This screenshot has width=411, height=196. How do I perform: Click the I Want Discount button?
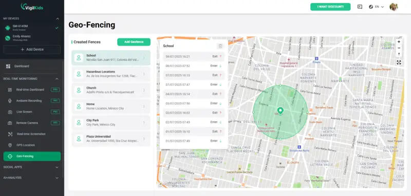(x=330, y=7)
